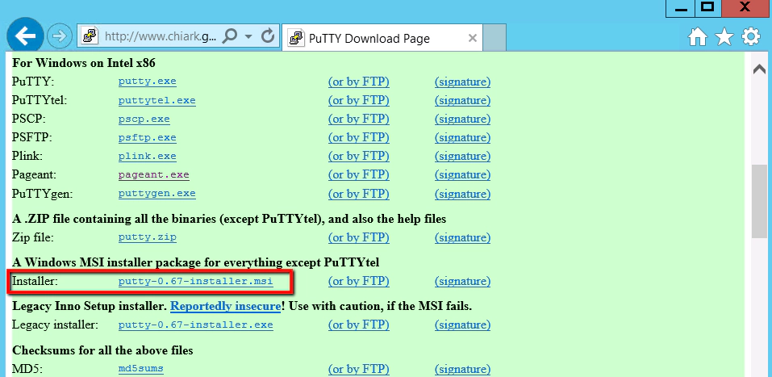Open (signature) for pscp.exe

click(463, 119)
